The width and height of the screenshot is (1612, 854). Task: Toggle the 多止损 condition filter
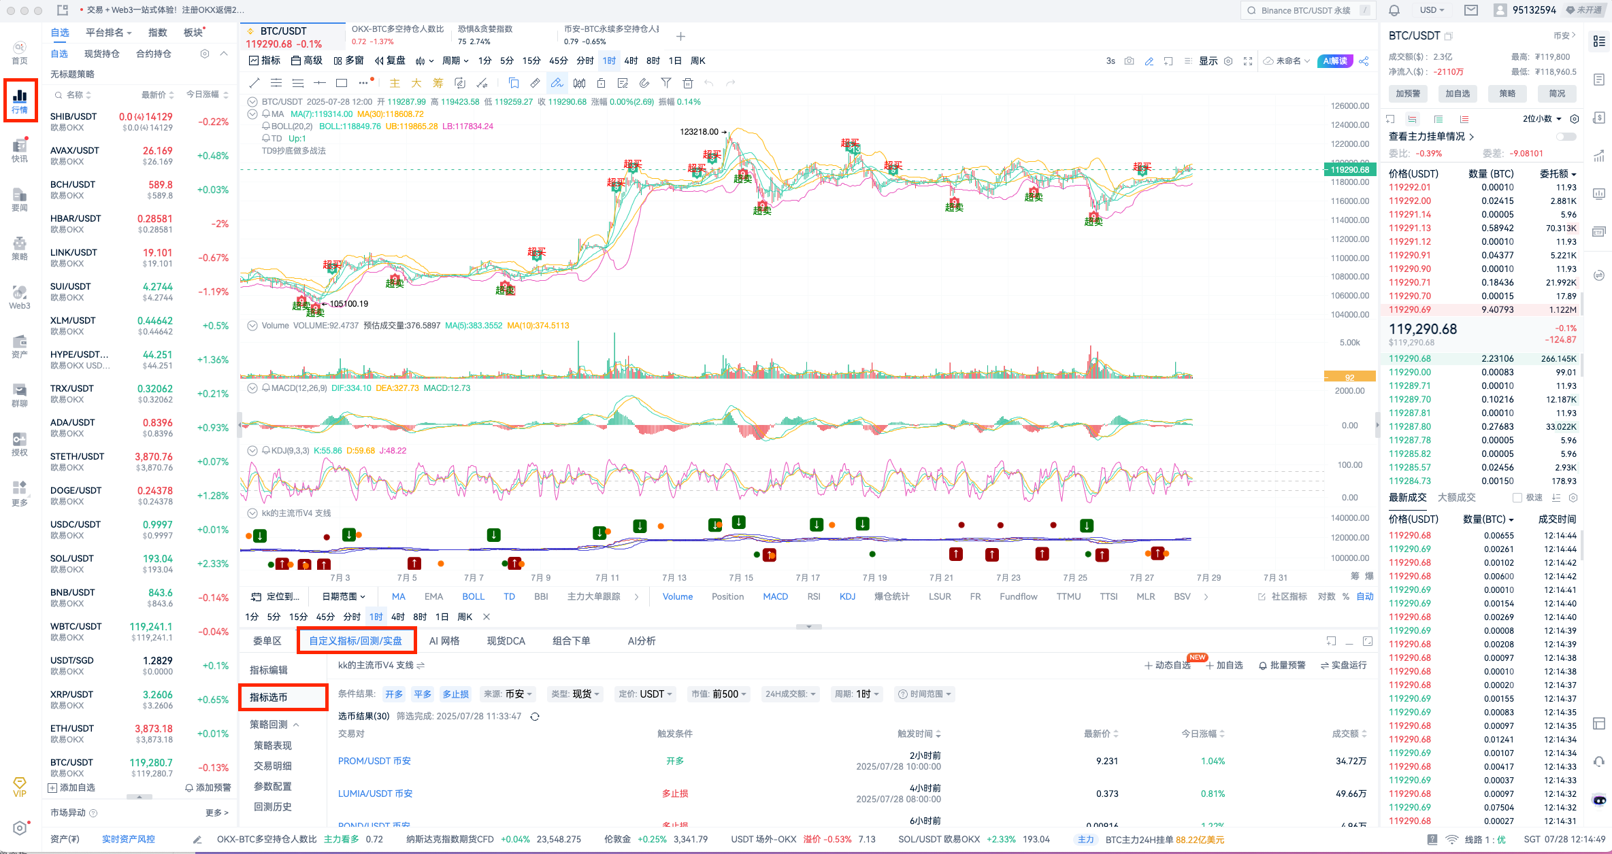pos(456,694)
